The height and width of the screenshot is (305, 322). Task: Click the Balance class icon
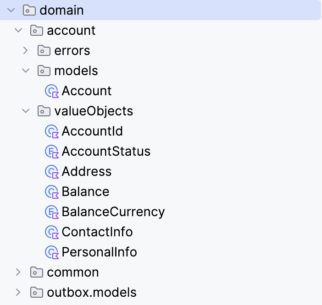51,191
